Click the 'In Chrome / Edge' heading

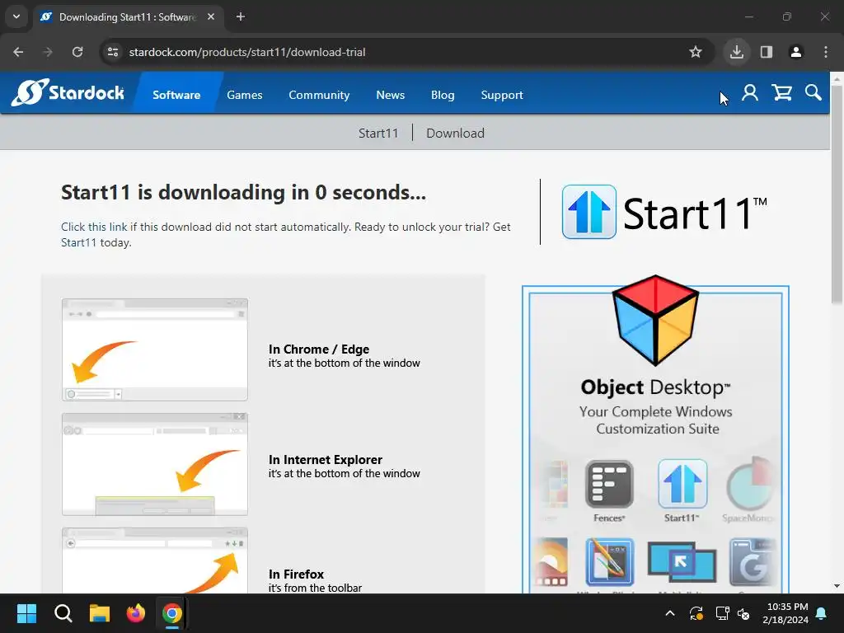(319, 349)
